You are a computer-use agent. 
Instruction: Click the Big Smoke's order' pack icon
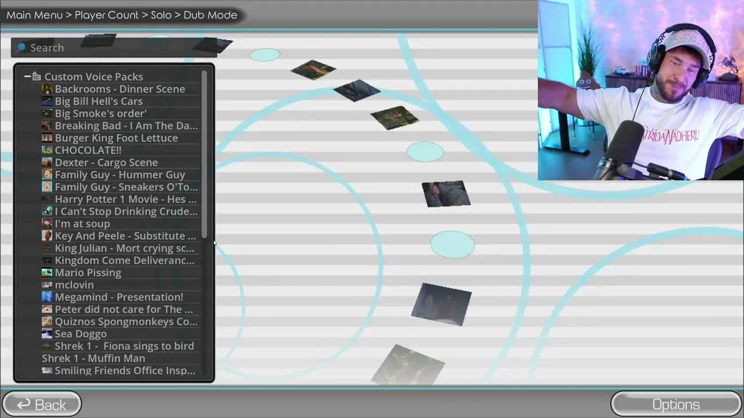tap(47, 114)
